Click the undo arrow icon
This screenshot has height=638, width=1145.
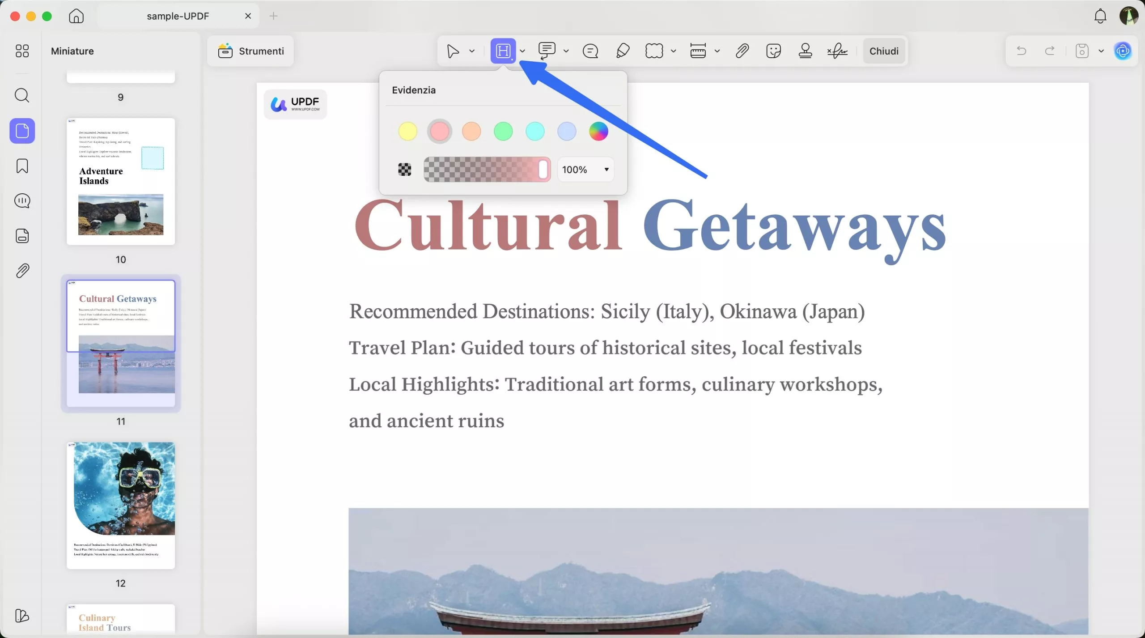point(1022,51)
